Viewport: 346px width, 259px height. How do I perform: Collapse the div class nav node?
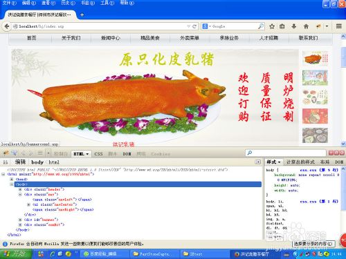point(20,195)
